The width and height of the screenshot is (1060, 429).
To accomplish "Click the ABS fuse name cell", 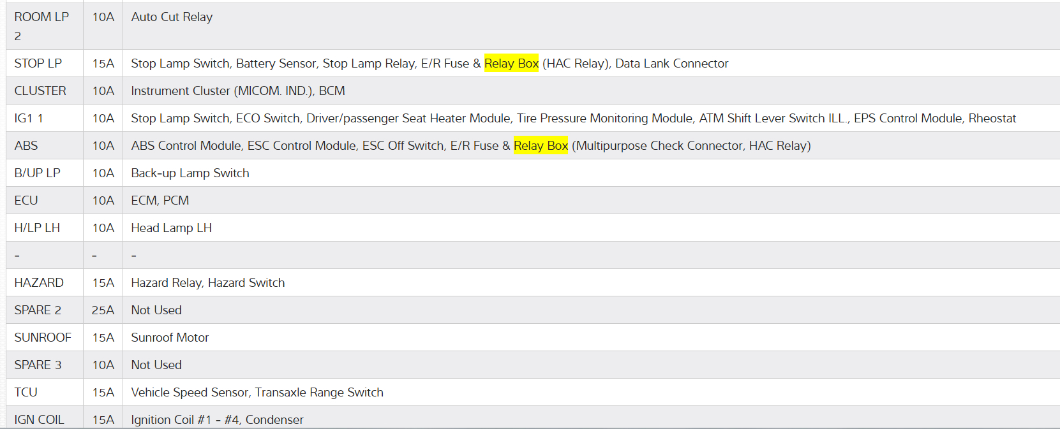I will pyautogui.click(x=26, y=145).
